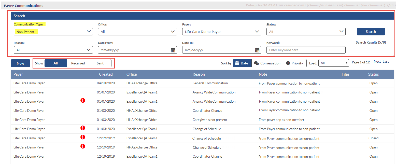Go to the Next page

(x=377, y=62)
